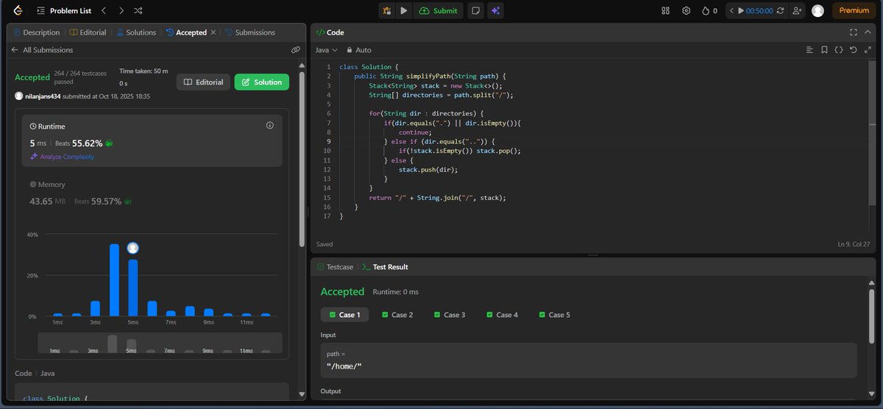Bookmark the code with bookmark icon

[x=824, y=50]
